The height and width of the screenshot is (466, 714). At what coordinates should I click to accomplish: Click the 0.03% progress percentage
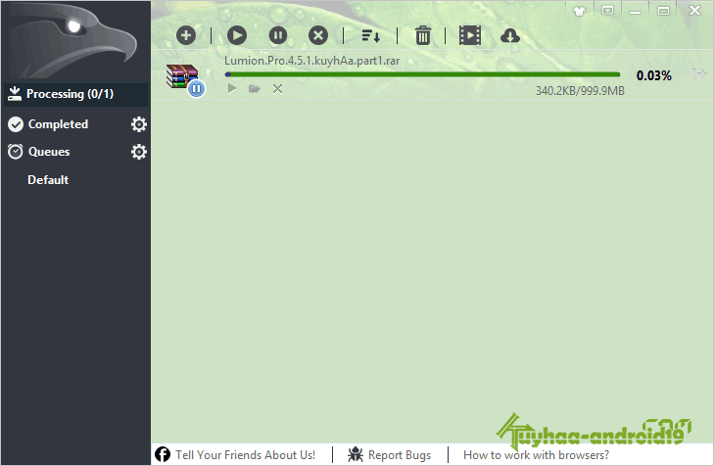point(654,75)
